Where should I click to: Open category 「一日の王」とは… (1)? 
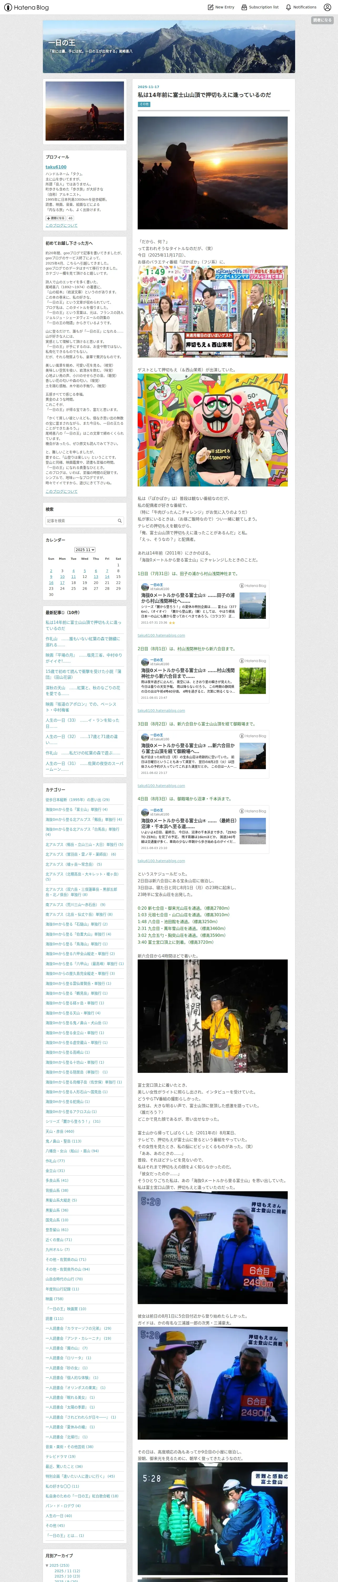64,1535
